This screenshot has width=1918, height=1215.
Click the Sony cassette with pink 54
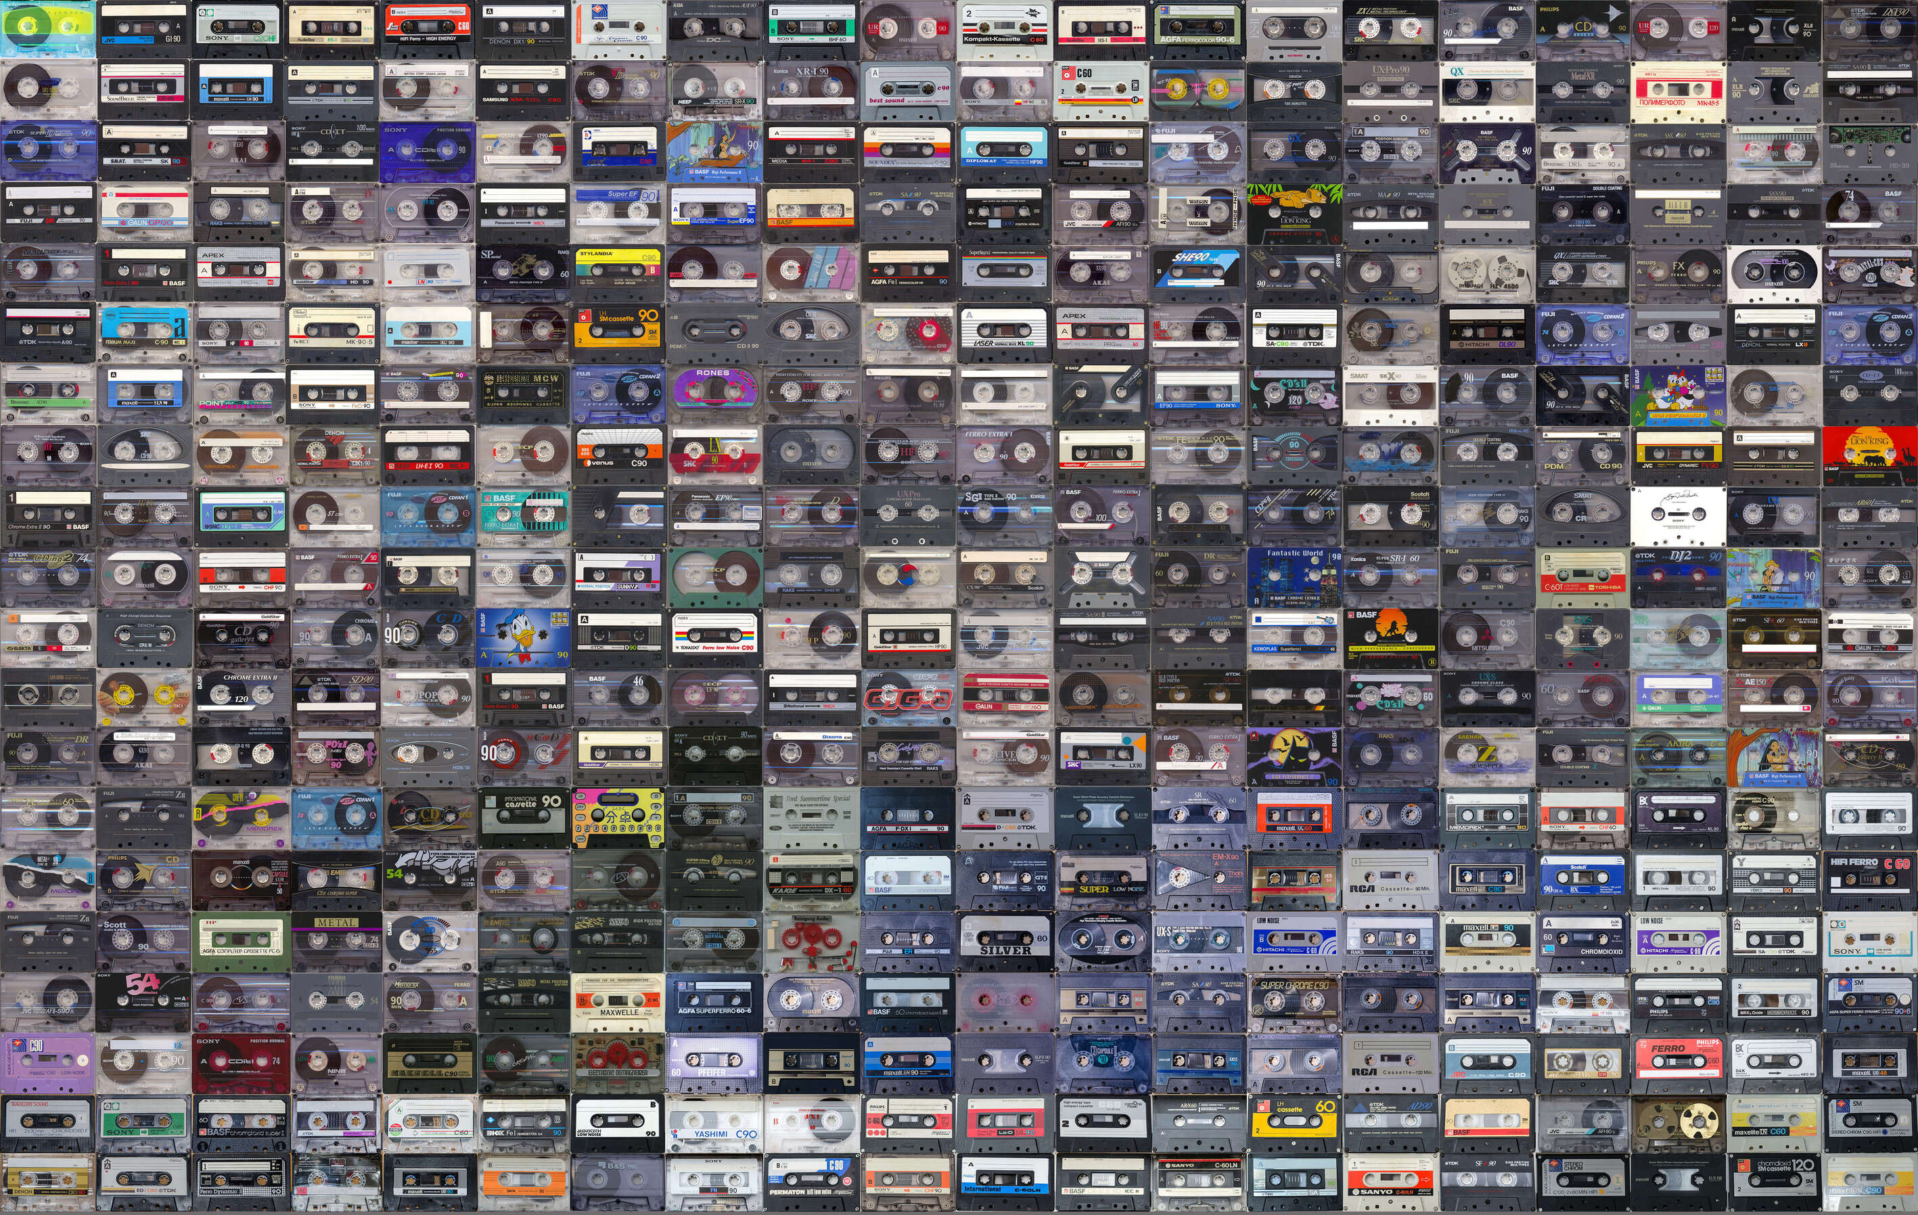tap(143, 1003)
